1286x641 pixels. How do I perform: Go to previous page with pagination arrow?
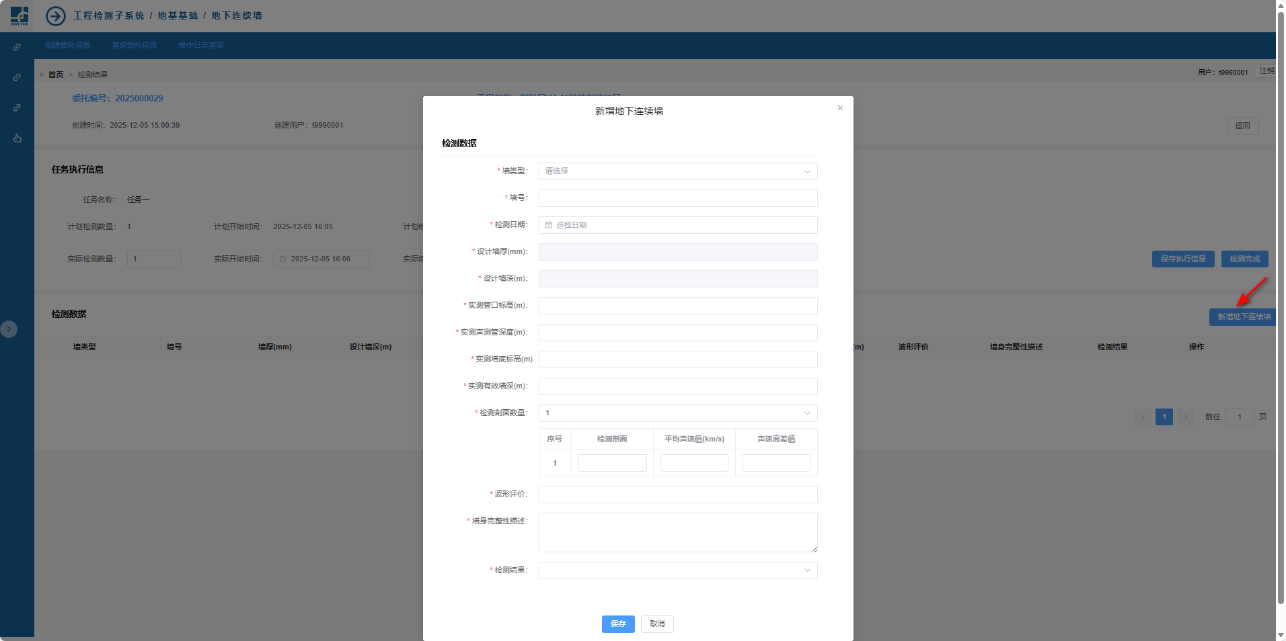pos(1143,417)
